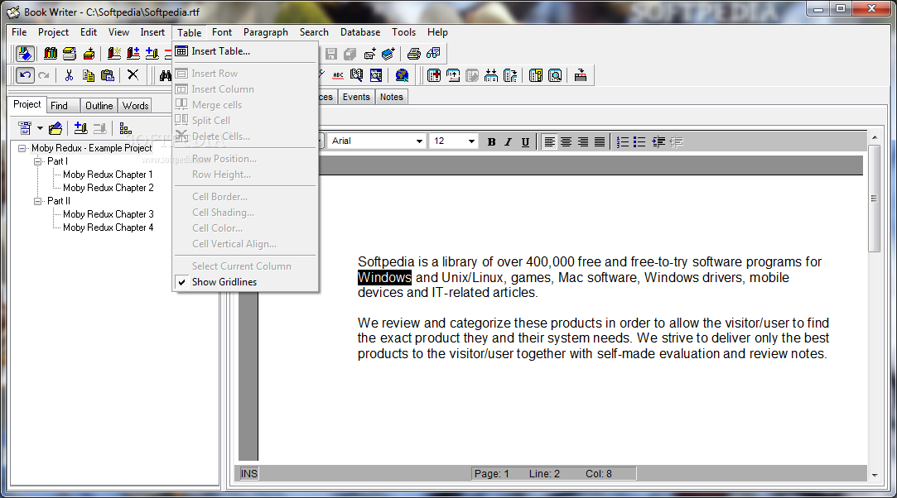897x498 pixels.
Task: Click the row of colored books icon
Action: point(51,54)
